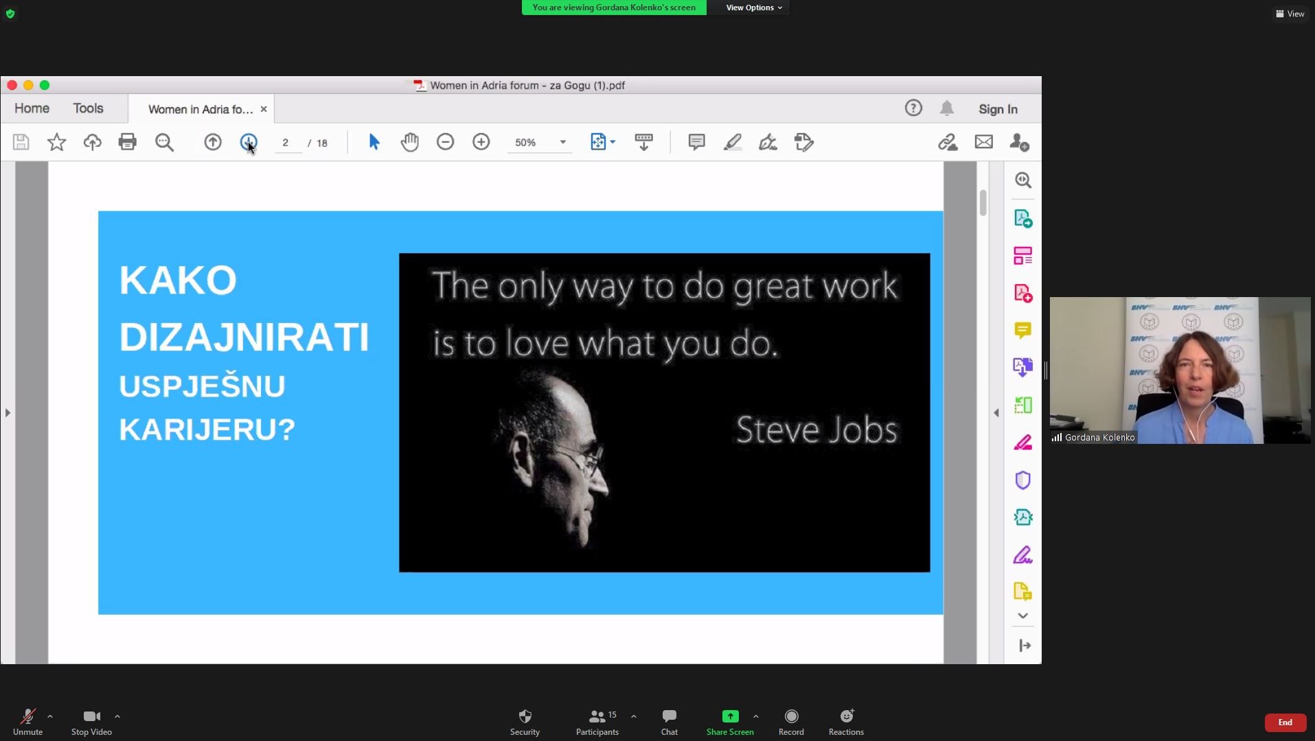
Task: Open the green Compare Files sidebar icon
Action: (x=1023, y=405)
